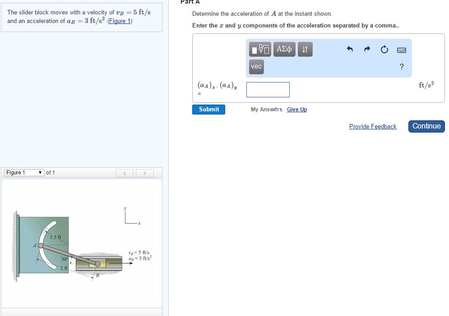Select the subscript/superscript formatting icon
This screenshot has width=449, height=316.
tap(305, 50)
